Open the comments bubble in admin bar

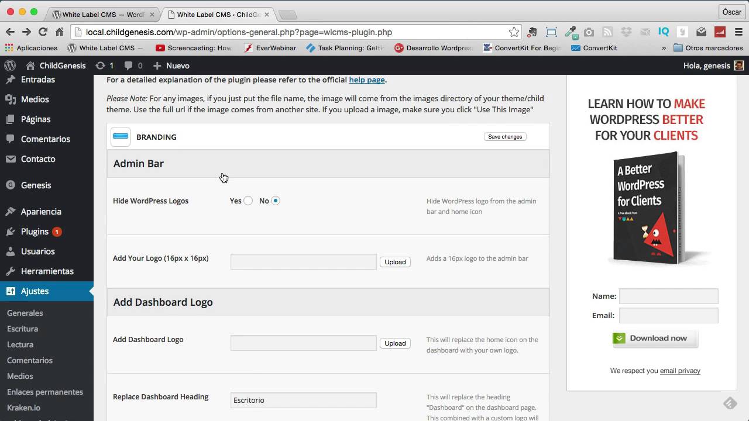(133, 65)
